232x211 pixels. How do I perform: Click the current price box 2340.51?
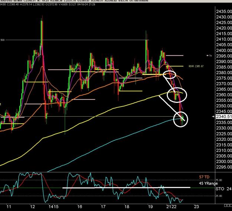224,117
